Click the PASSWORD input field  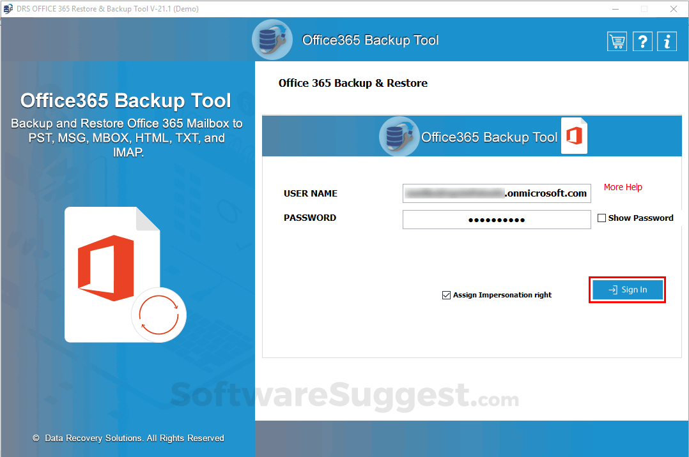[497, 219]
